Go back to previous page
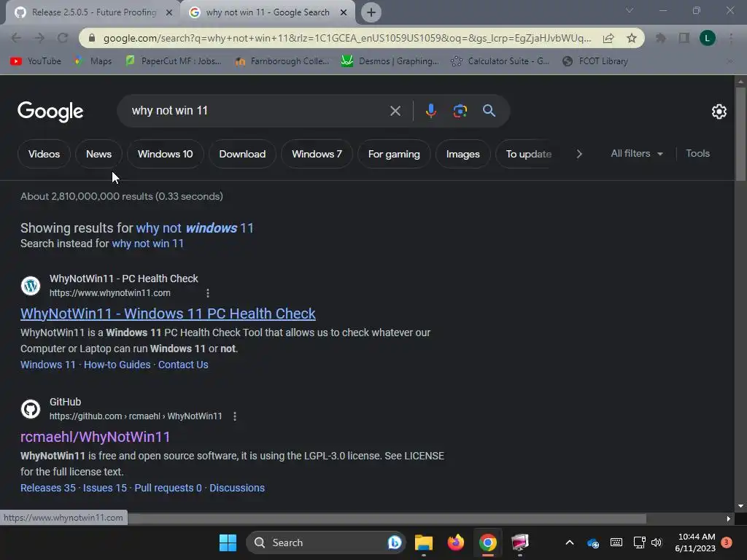Viewport: 747px width, 560px height. [x=16, y=38]
